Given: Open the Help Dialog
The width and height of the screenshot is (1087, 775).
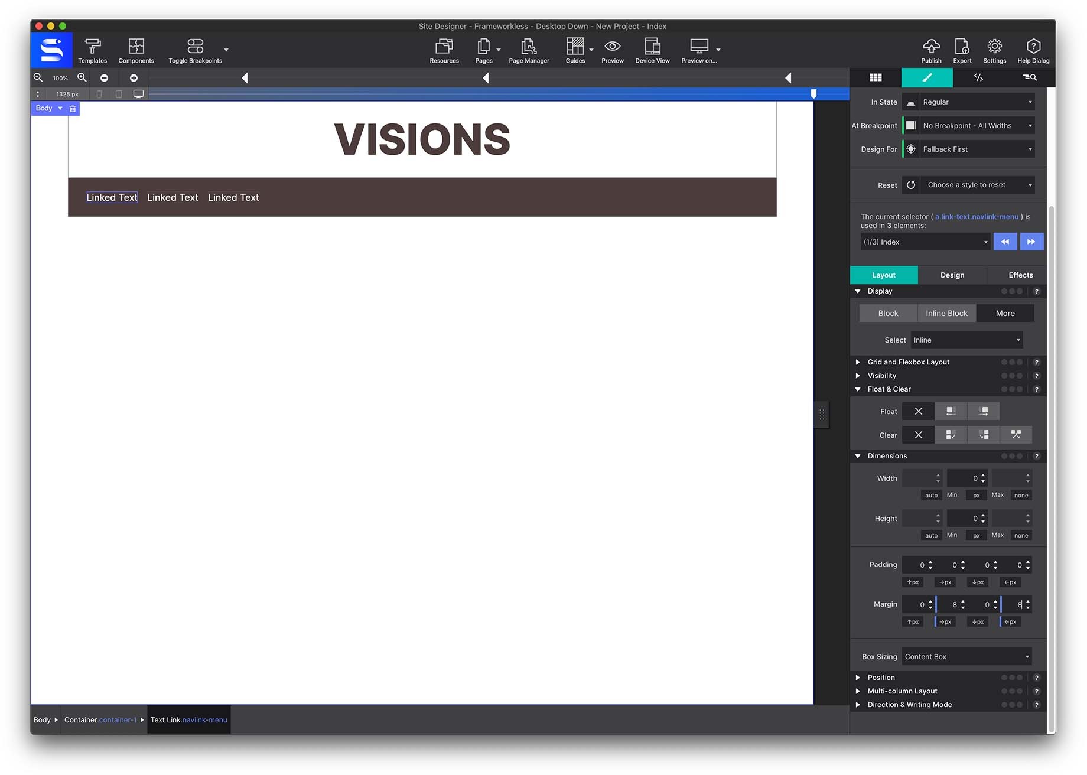Looking at the screenshot, I should click(x=1033, y=51).
